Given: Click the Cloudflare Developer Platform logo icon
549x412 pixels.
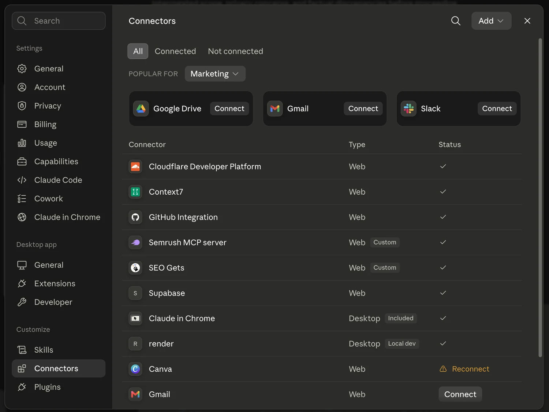Looking at the screenshot, I should tap(135, 166).
